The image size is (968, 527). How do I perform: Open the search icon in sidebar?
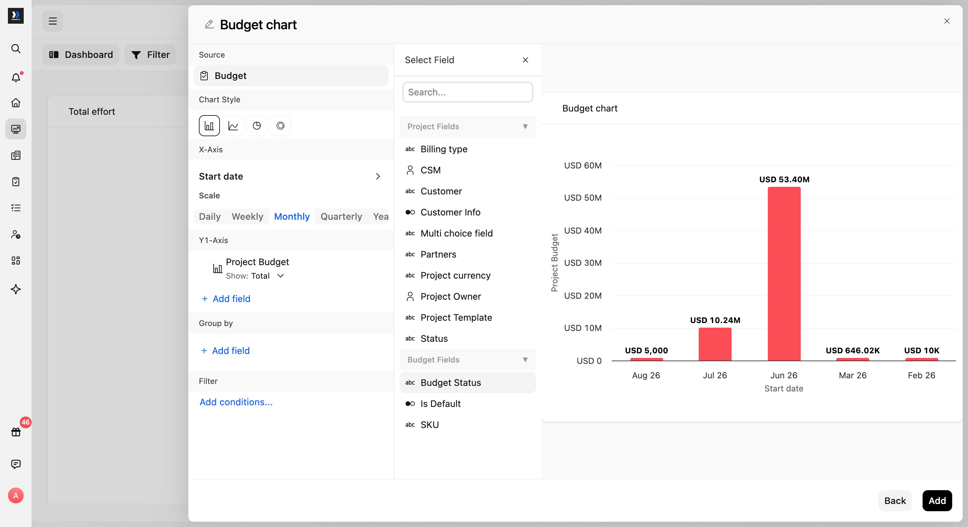click(x=16, y=48)
